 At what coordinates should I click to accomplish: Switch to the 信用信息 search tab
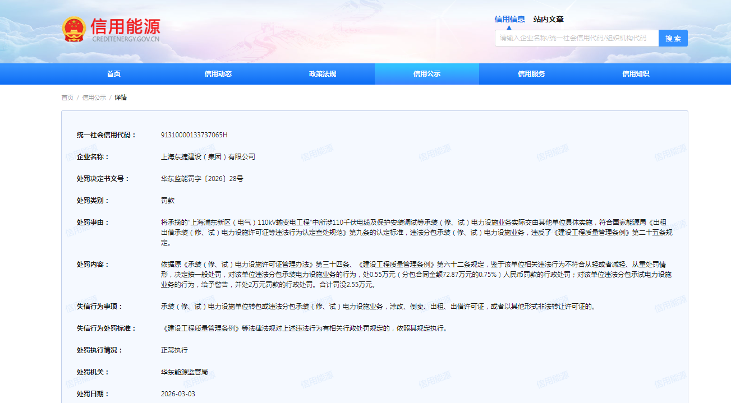(509, 19)
